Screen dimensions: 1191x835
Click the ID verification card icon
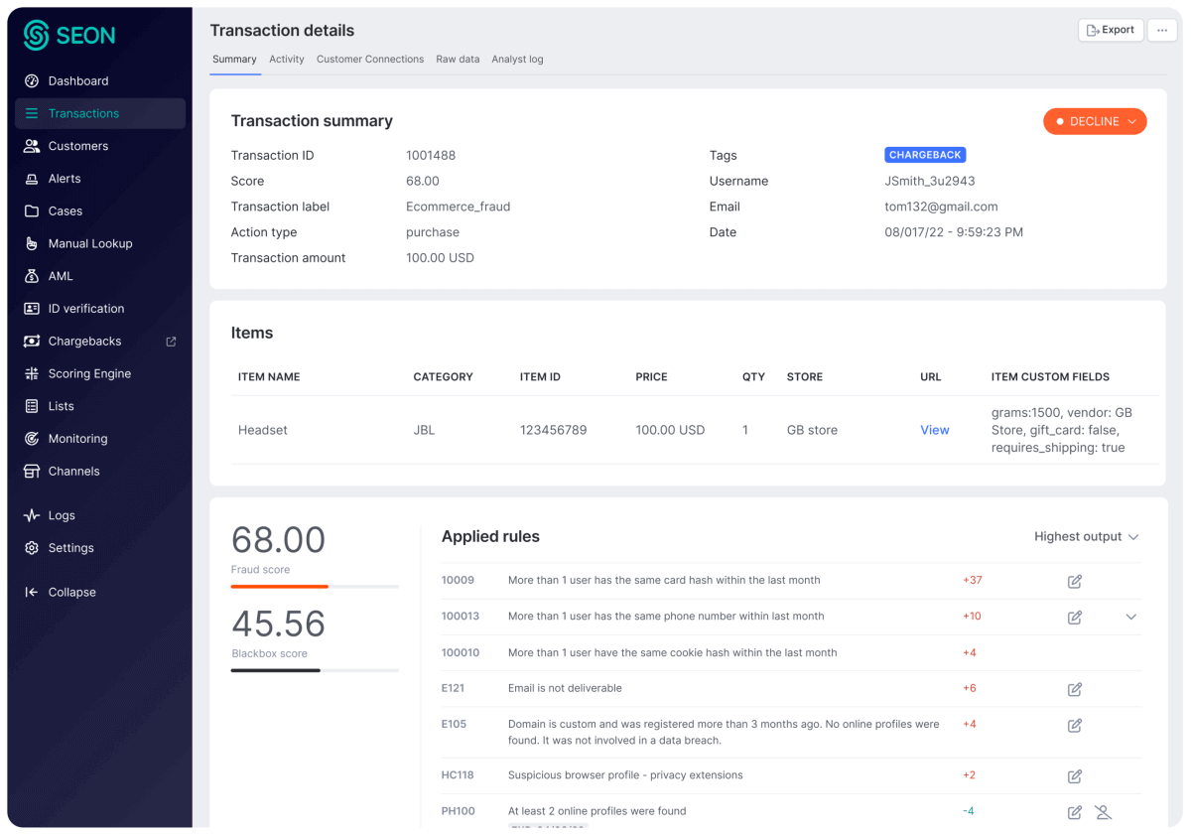[32, 309]
